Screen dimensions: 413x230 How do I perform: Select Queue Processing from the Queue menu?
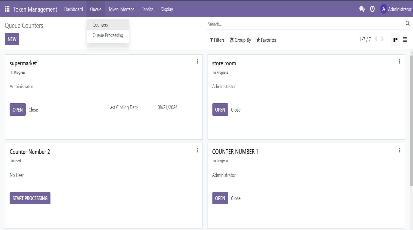[x=108, y=35]
